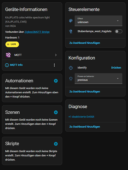Add a new script with the plus icon

click(x=56, y=144)
